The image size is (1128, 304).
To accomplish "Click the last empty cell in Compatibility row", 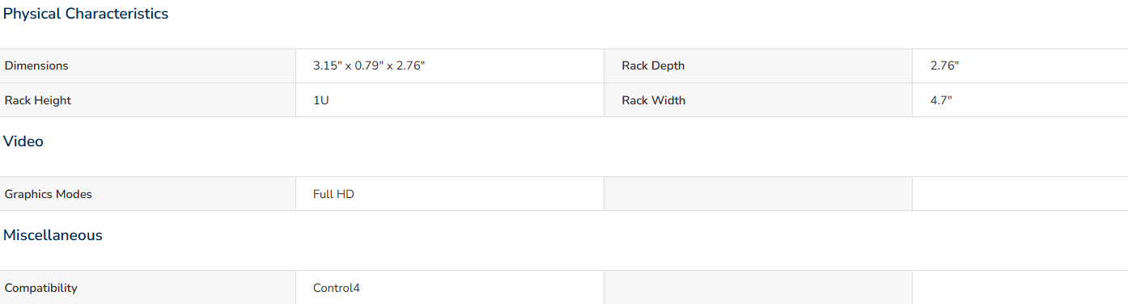I will point(1020,288).
